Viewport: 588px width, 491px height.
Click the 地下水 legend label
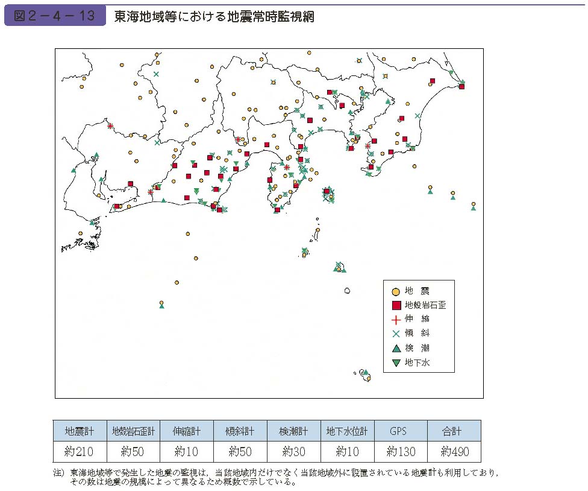(x=417, y=363)
